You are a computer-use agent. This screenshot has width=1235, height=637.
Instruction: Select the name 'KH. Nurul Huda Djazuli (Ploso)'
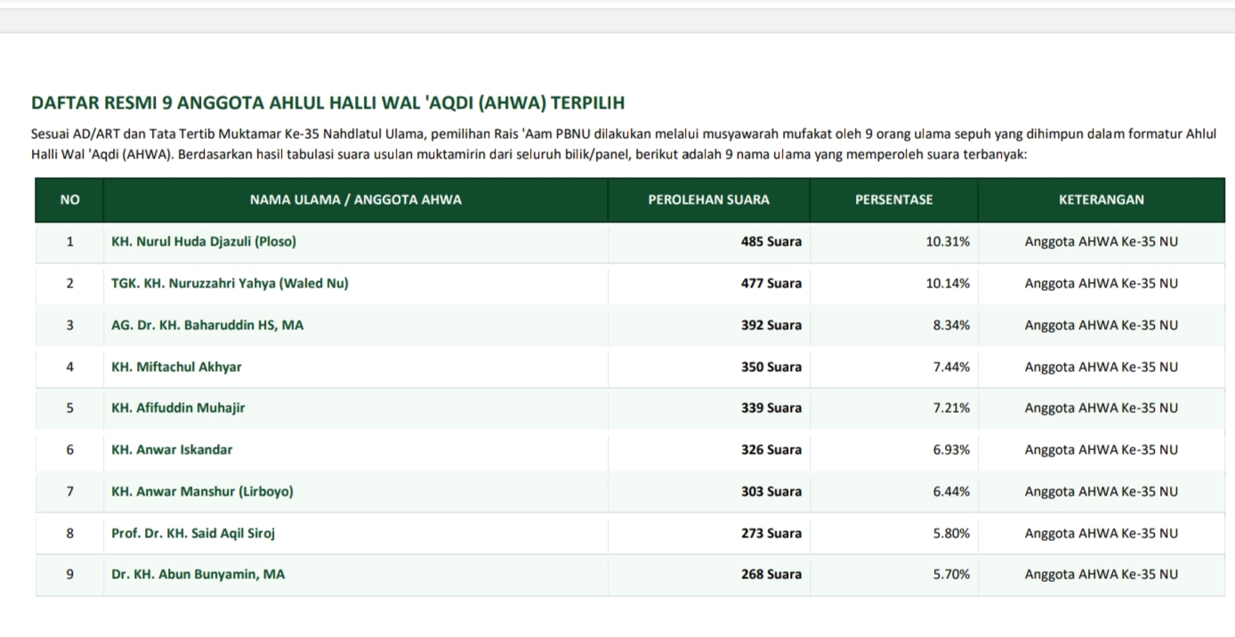pyautogui.click(x=204, y=242)
